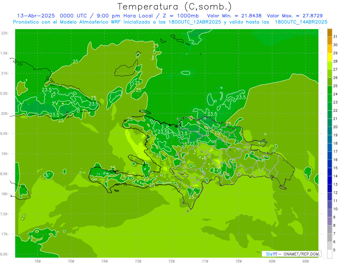This screenshot has height=265, width=343.
Task: Click the '72W' longitude axis label
Action: 171,261
